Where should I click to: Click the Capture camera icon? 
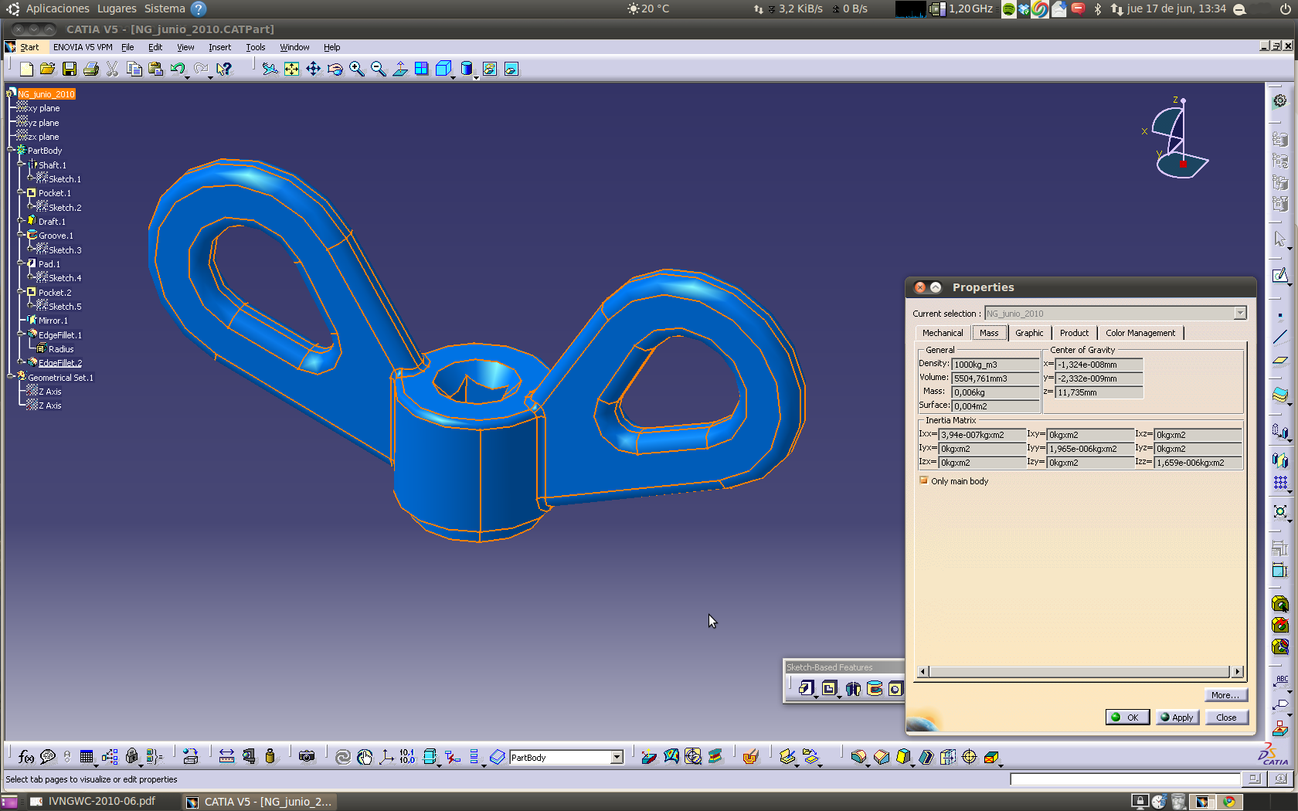coord(307,757)
